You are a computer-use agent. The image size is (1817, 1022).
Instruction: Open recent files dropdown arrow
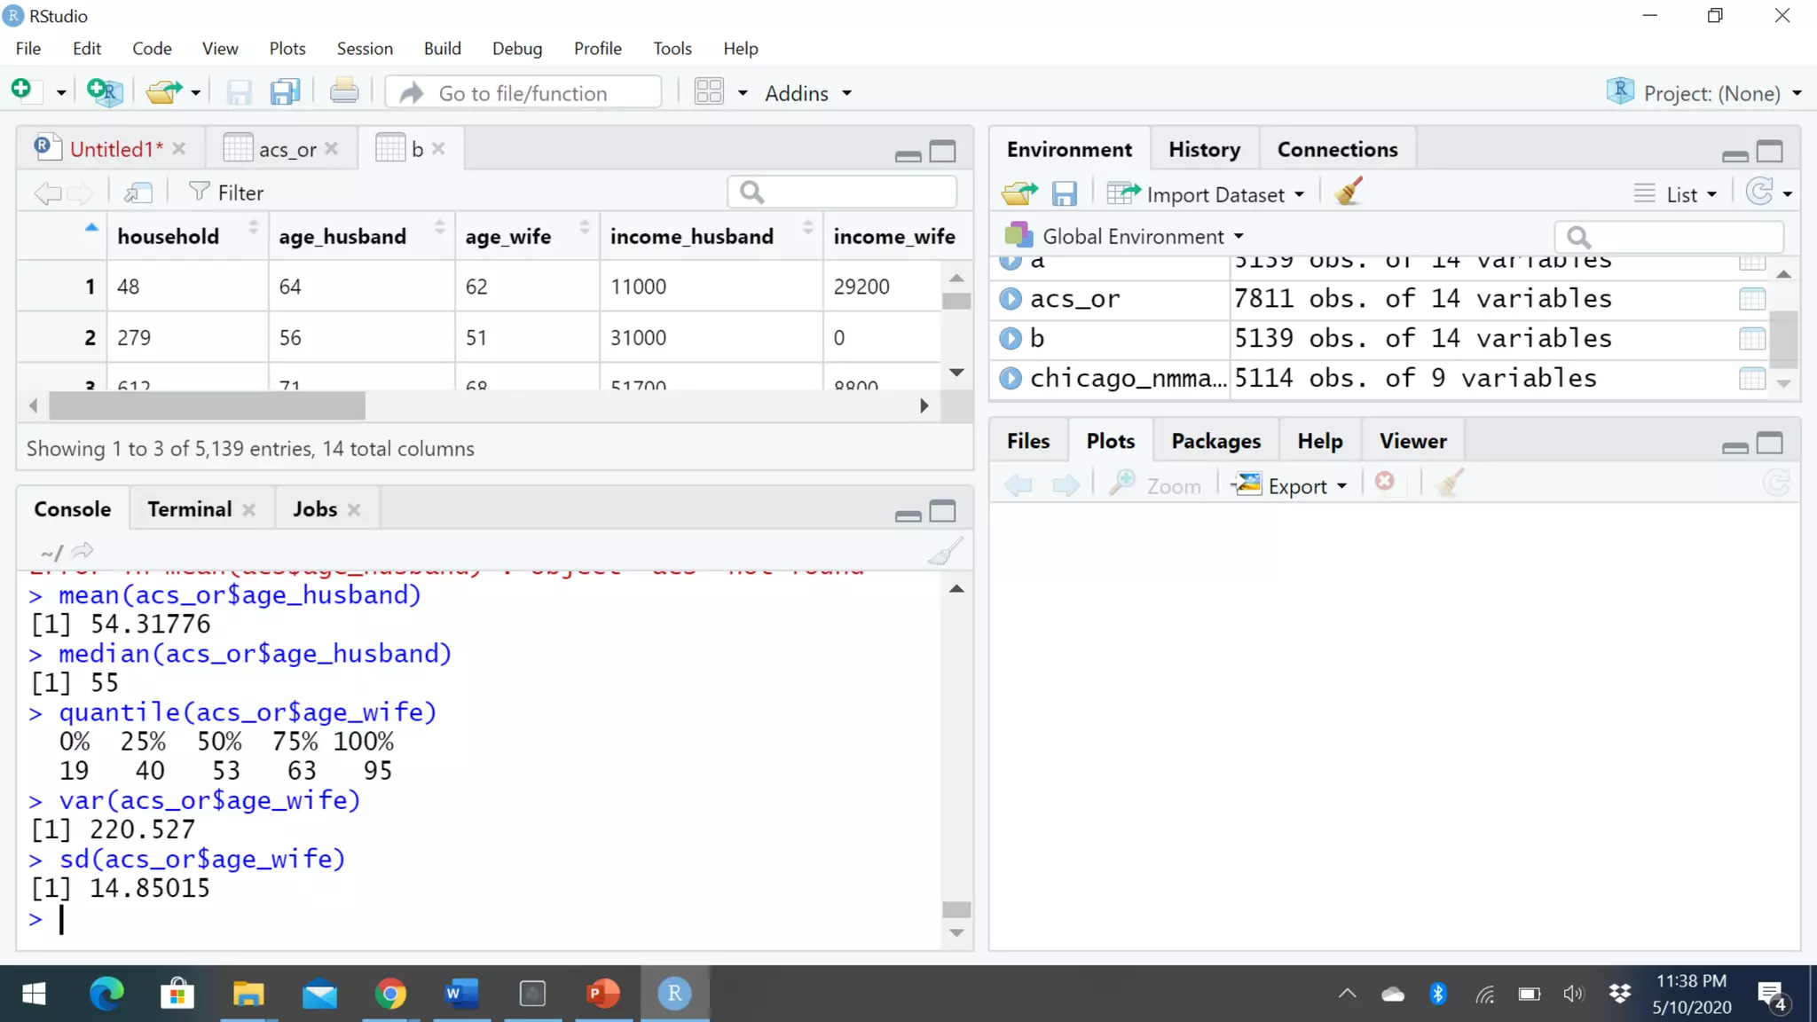pyautogui.click(x=195, y=93)
